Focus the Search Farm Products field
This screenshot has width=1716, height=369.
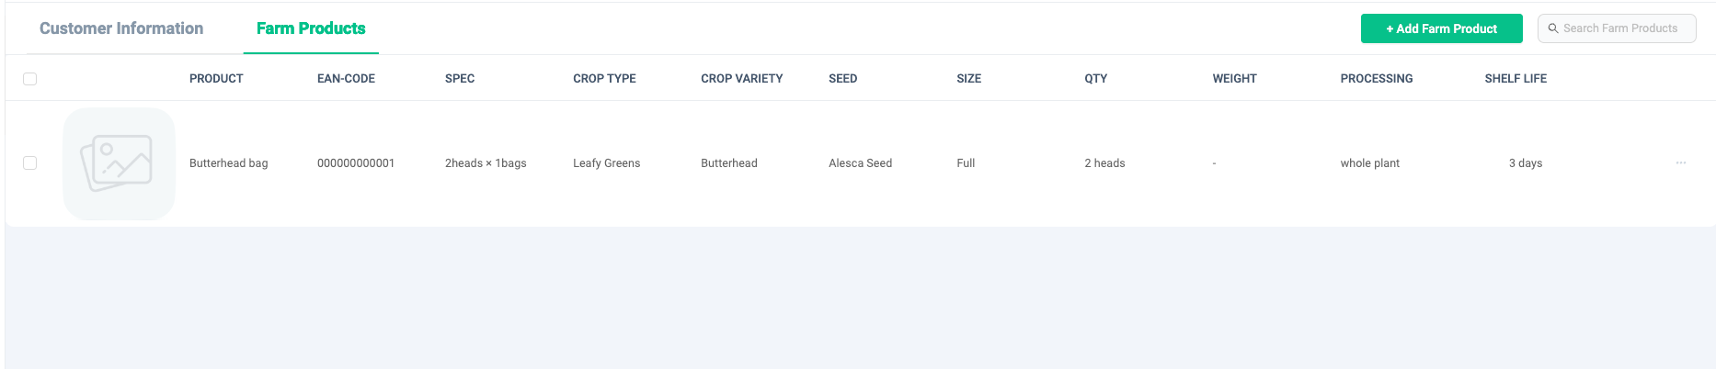pos(1617,28)
